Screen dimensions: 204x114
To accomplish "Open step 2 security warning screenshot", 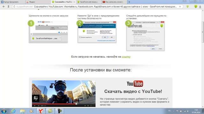I will pyautogui.click(x=97, y=32).
